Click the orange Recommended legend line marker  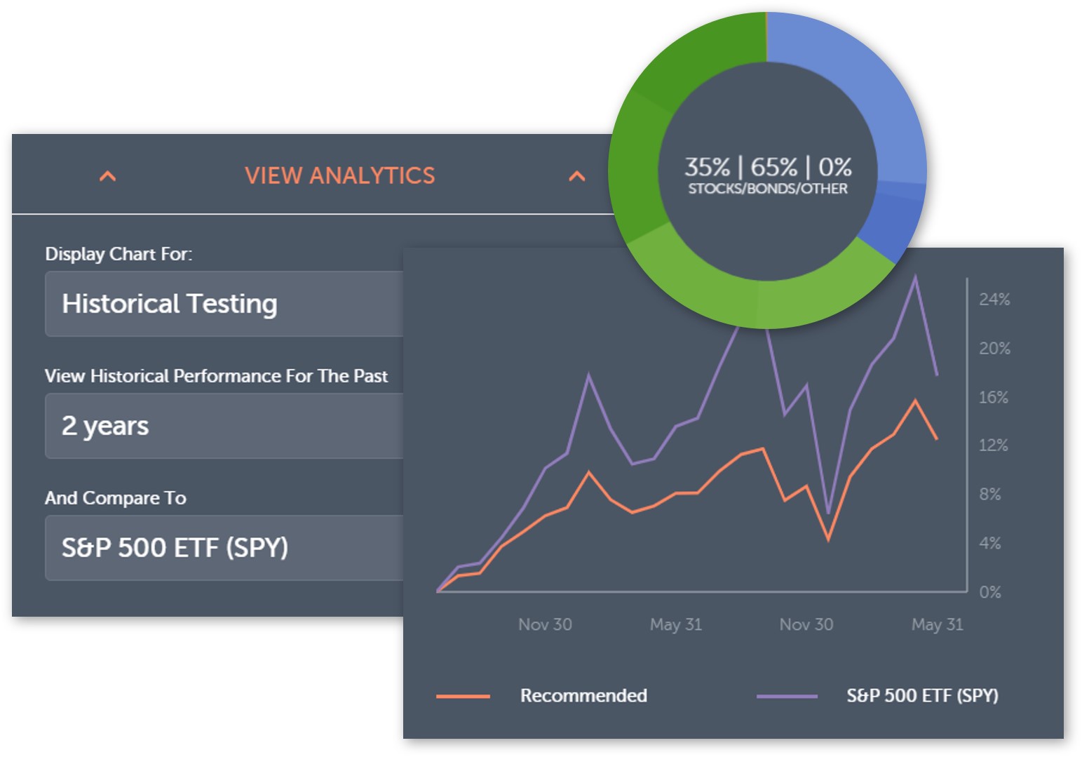[x=463, y=697]
